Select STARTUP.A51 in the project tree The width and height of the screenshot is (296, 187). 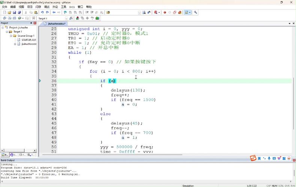pyautogui.click(x=29, y=40)
